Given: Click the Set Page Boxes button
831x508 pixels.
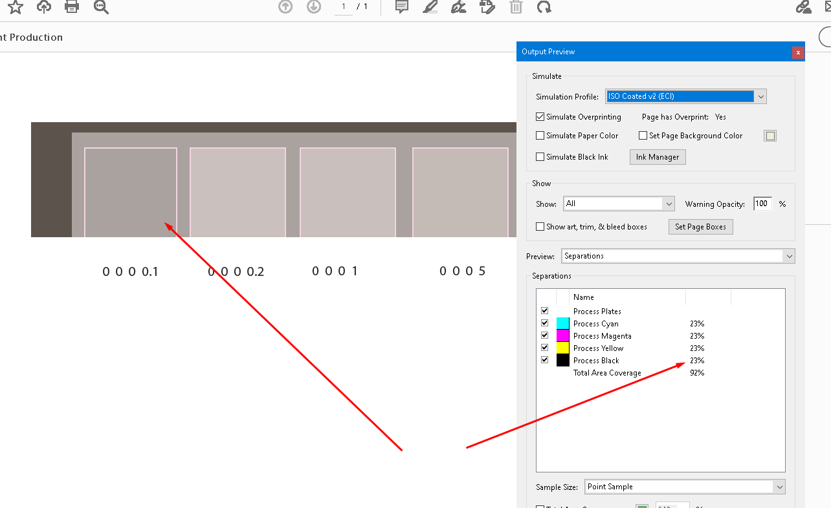Looking at the screenshot, I should click(700, 227).
